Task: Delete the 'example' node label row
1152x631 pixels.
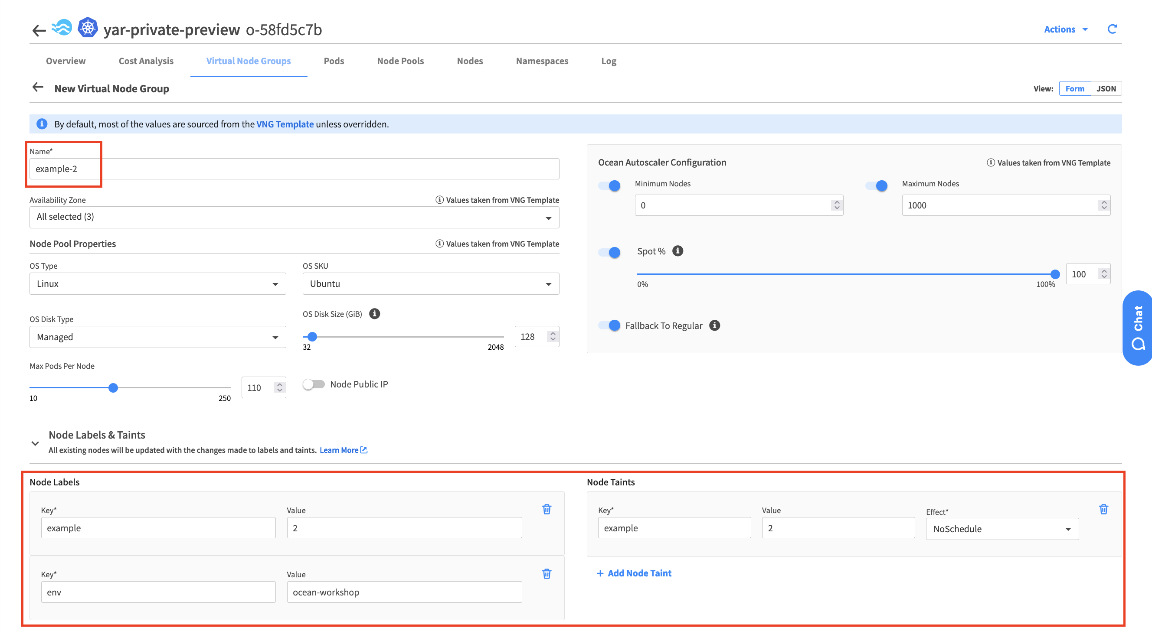Action: [x=547, y=509]
